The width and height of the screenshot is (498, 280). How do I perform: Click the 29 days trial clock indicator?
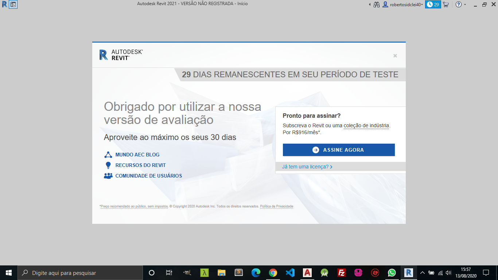433,4
